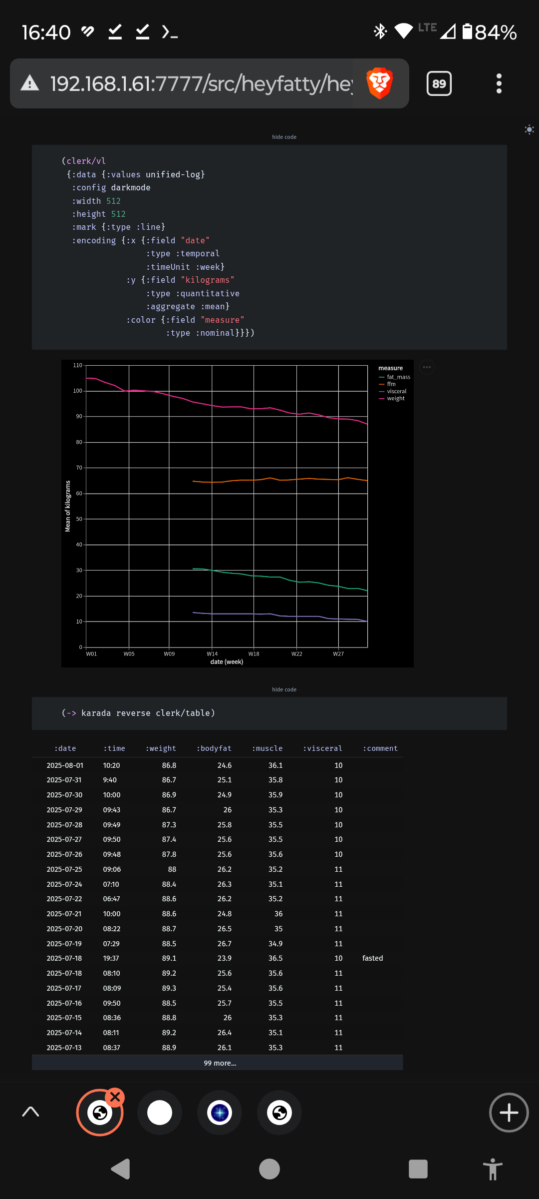Open the browser three-dot menu
Image resolution: width=539 pixels, height=1199 pixels.
(x=499, y=83)
